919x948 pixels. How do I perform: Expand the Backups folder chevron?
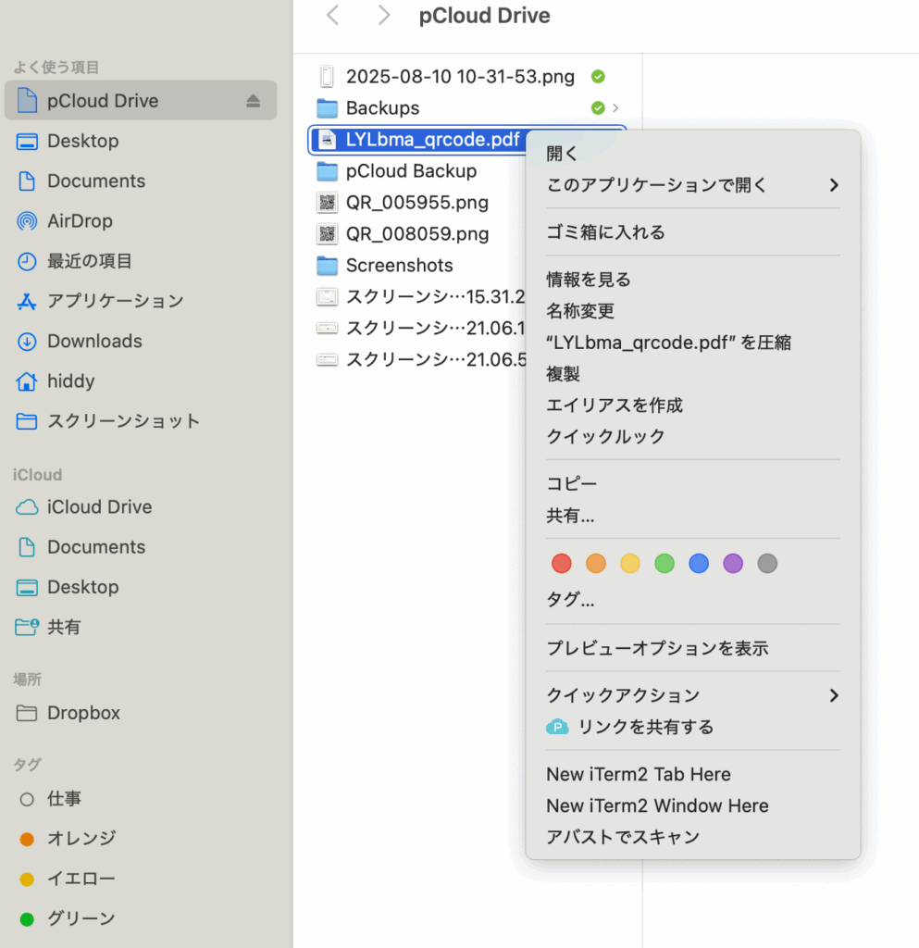[615, 108]
